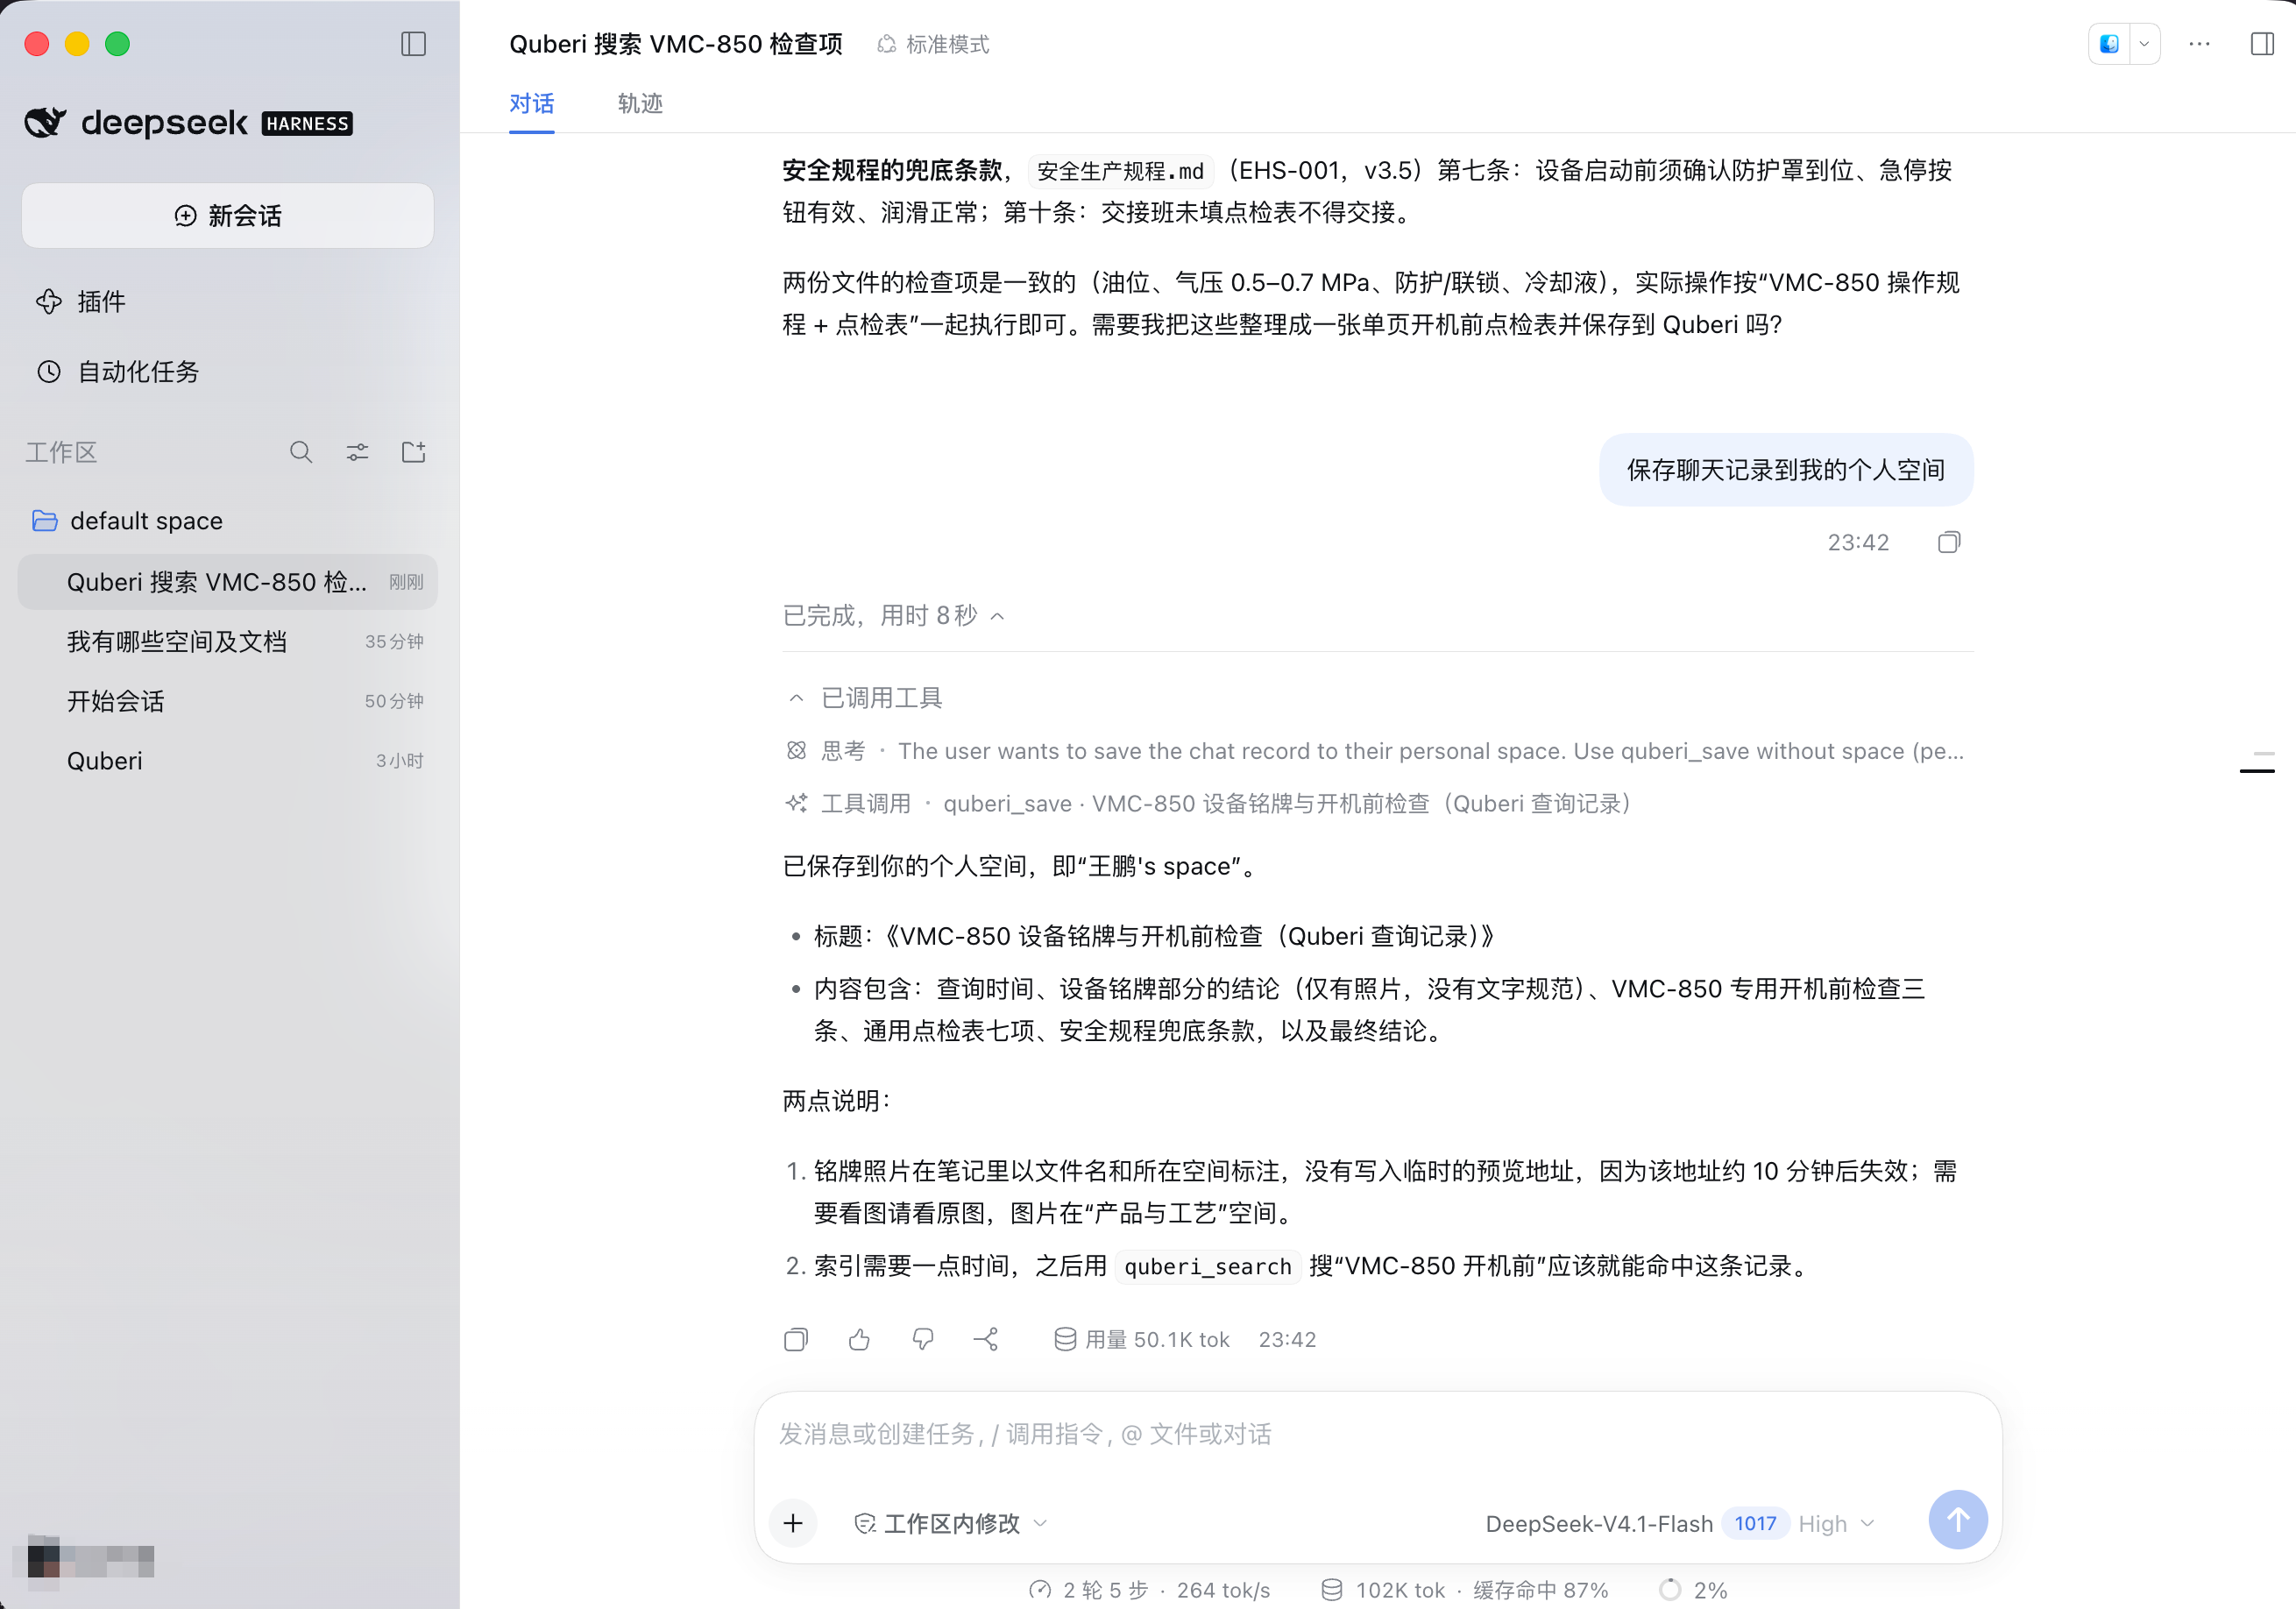
Task: Click the 2 轮 5 步 speed status
Action: tap(1149, 1590)
